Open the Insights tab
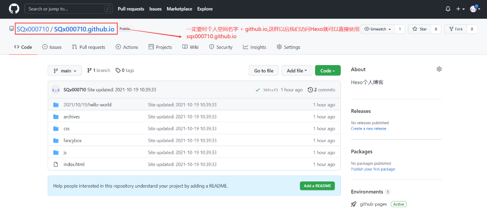Screen dimensions: 487x212 point(254,47)
